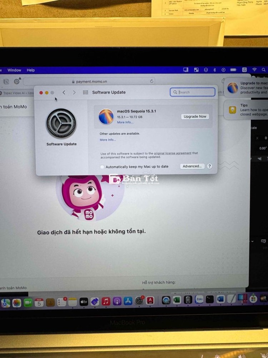
Task: Click the battery icon in menu bar
Action: pos(233,70)
